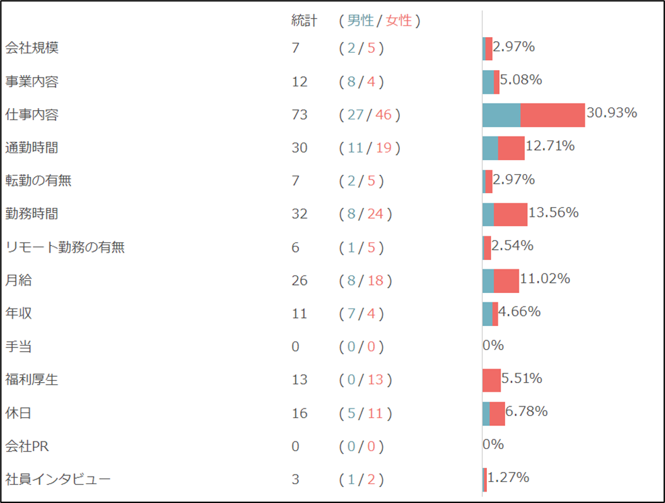665x503 pixels.
Task: Select the 会社PR row label
Action: pos(27,446)
